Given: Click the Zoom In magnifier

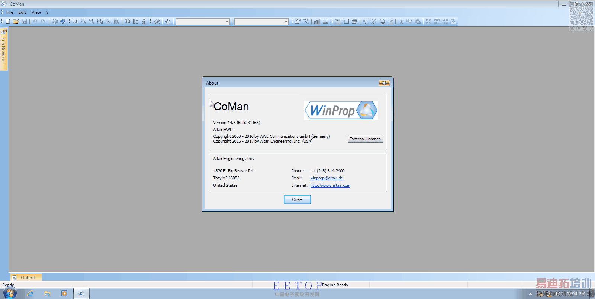Looking at the screenshot, I should (x=84, y=21).
